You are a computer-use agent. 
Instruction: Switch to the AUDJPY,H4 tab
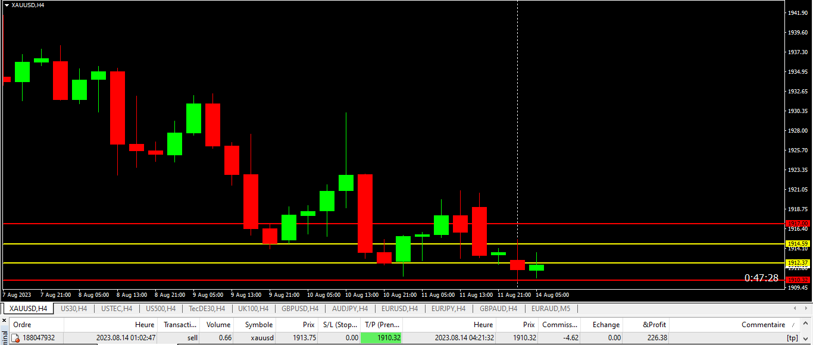350,309
